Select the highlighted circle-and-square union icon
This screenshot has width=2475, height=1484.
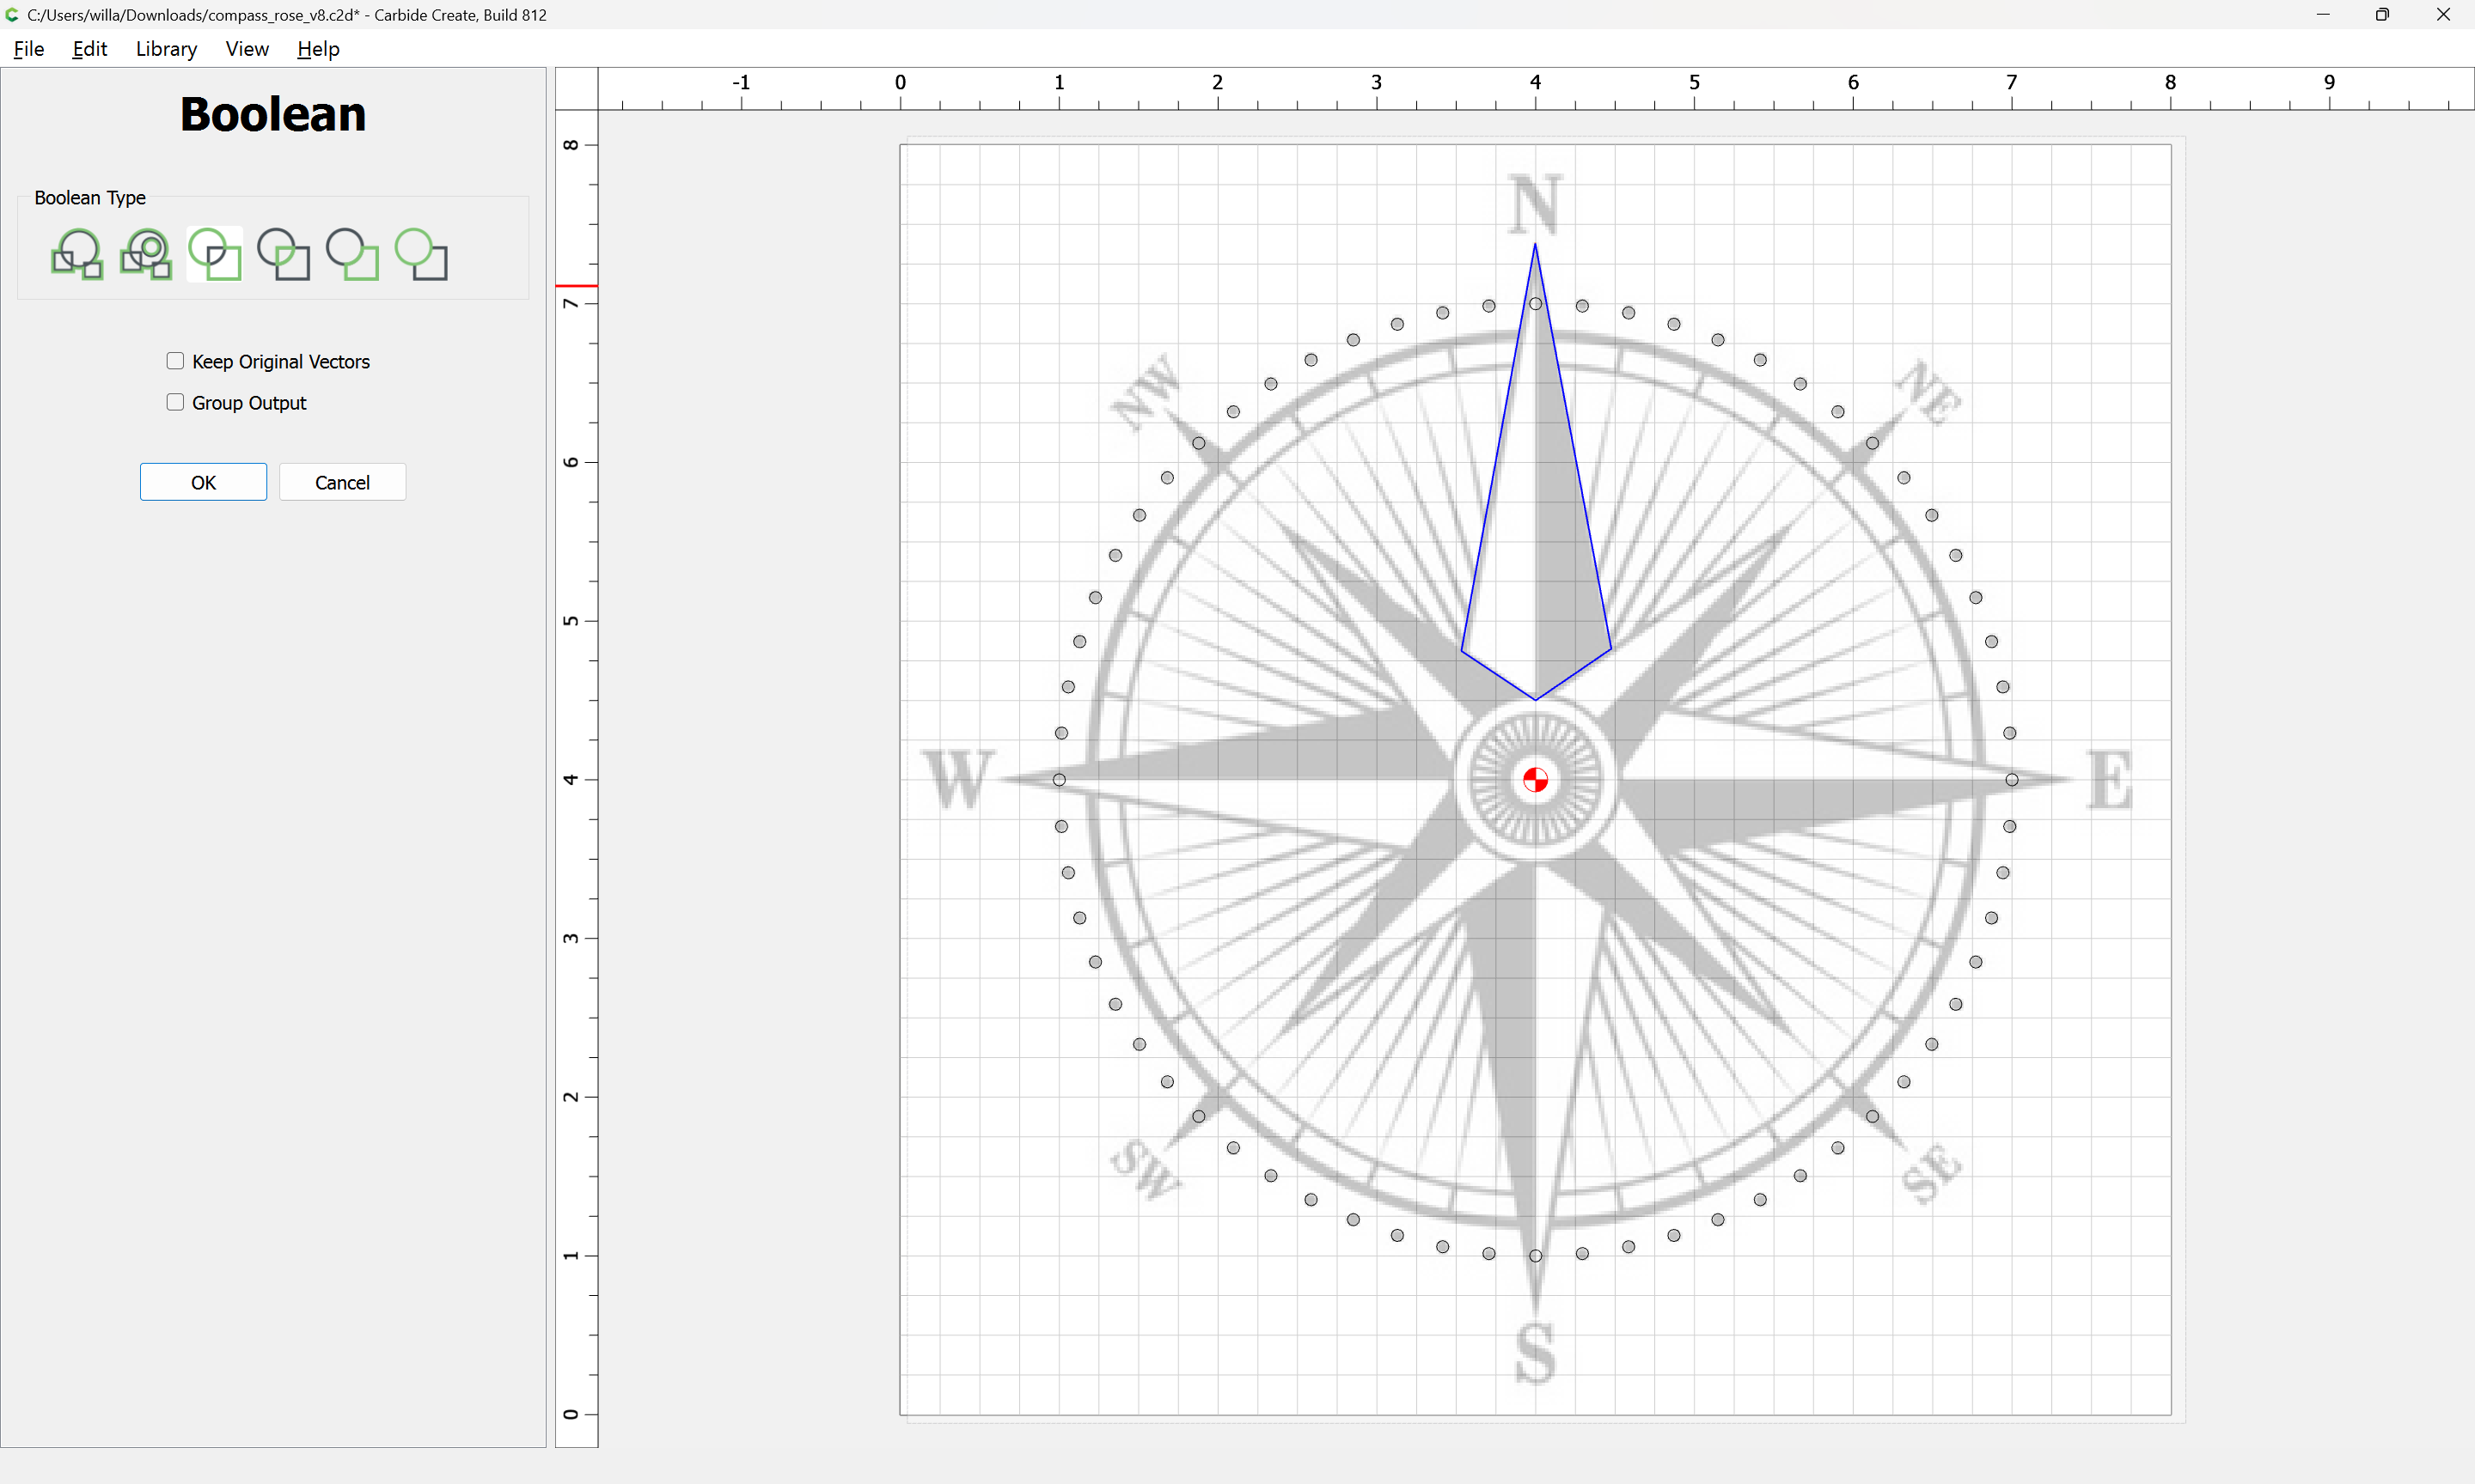(x=215, y=254)
